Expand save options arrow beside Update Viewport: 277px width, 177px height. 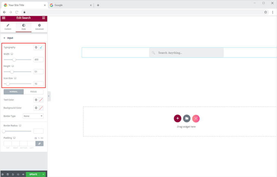click(x=43, y=174)
